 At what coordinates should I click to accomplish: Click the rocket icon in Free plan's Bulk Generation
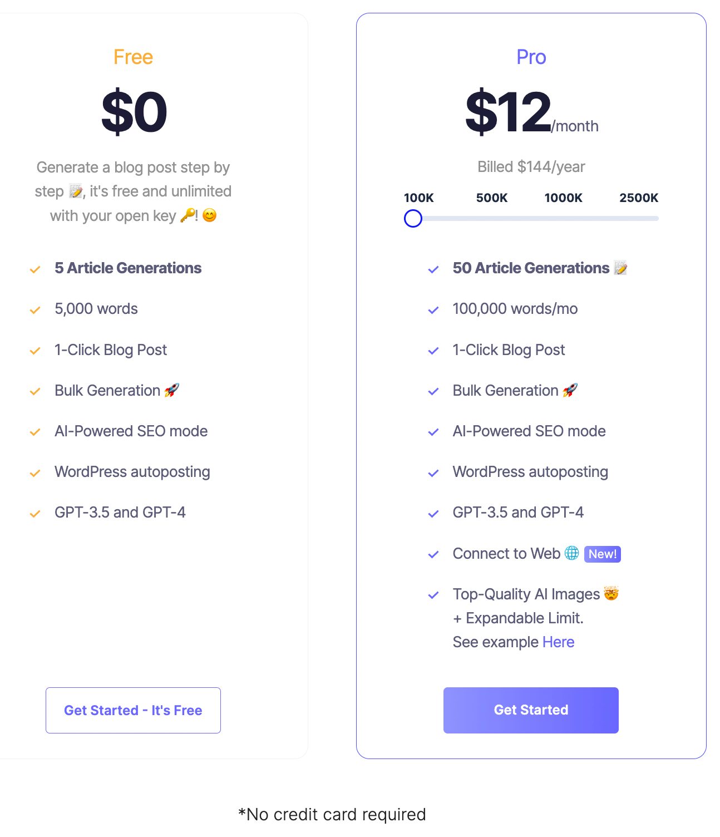click(x=171, y=390)
